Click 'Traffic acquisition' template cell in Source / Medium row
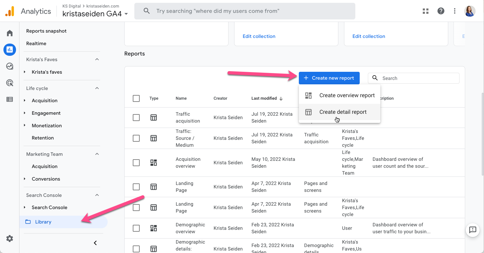 (x=316, y=138)
